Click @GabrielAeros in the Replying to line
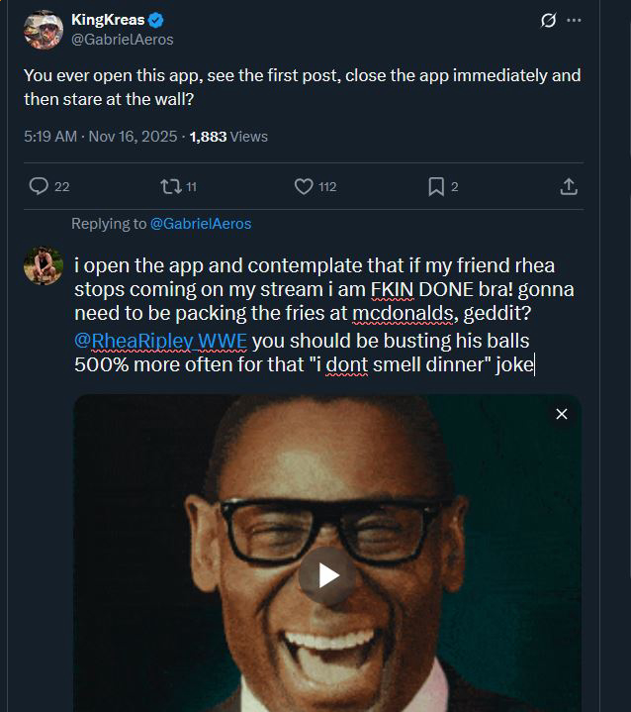The width and height of the screenshot is (631, 712). coord(201,224)
